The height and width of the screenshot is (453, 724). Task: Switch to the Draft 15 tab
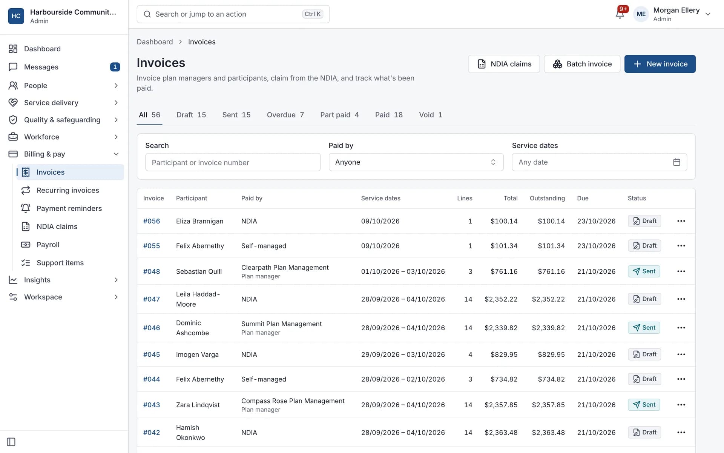pos(191,115)
